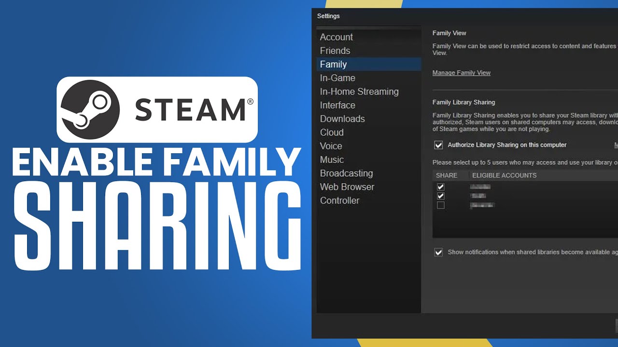Toggle shared library notifications checkbox
The width and height of the screenshot is (618, 347).
438,252
